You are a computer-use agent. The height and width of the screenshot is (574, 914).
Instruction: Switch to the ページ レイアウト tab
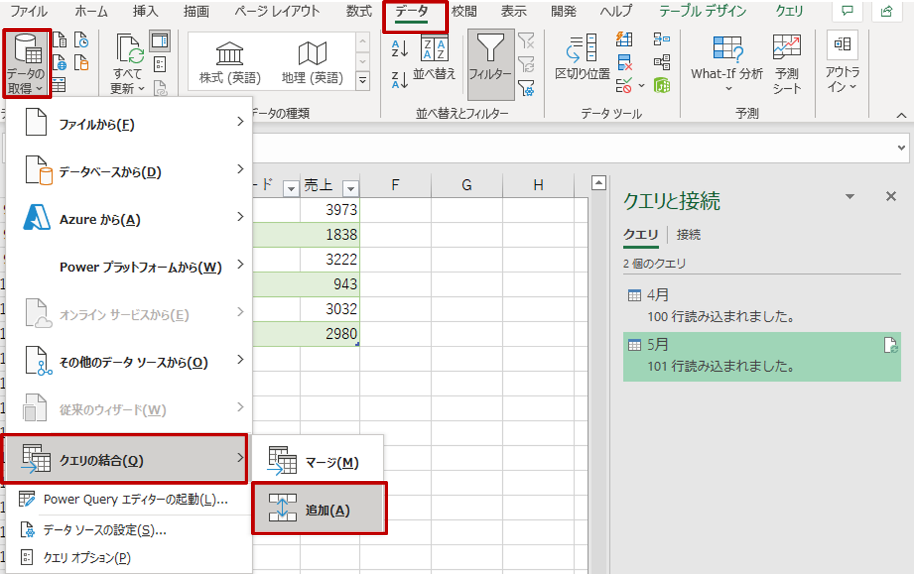[x=277, y=11]
